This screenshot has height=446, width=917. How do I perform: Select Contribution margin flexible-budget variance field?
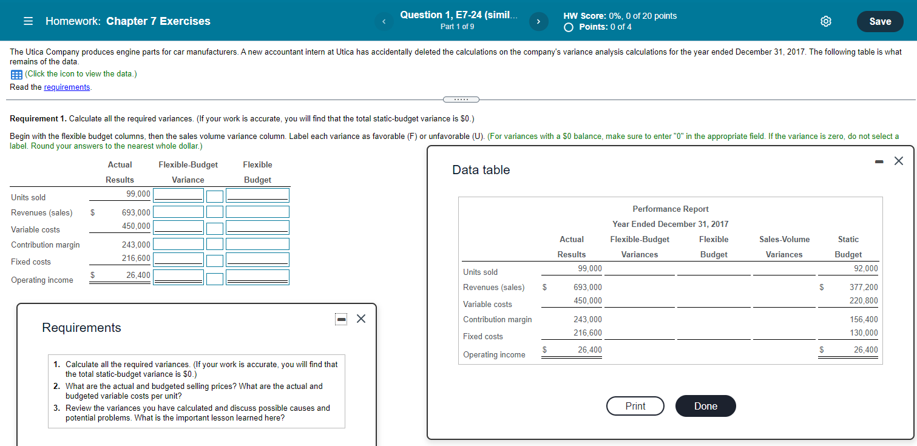click(178, 245)
